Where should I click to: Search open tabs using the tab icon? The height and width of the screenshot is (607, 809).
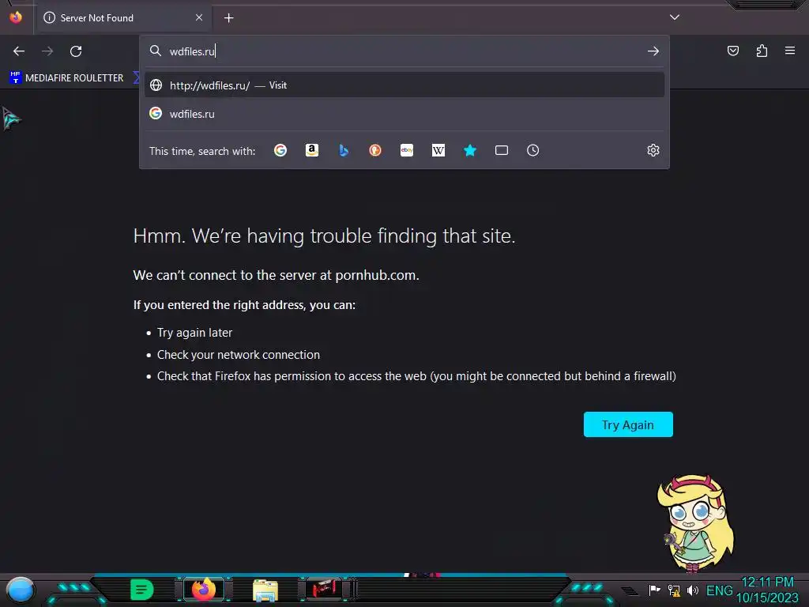point(502,150)
